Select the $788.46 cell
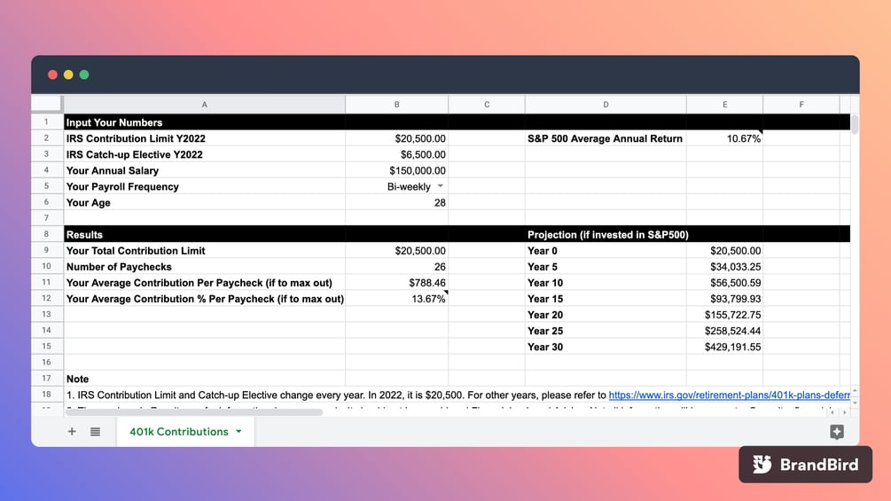 coord(396,282)
